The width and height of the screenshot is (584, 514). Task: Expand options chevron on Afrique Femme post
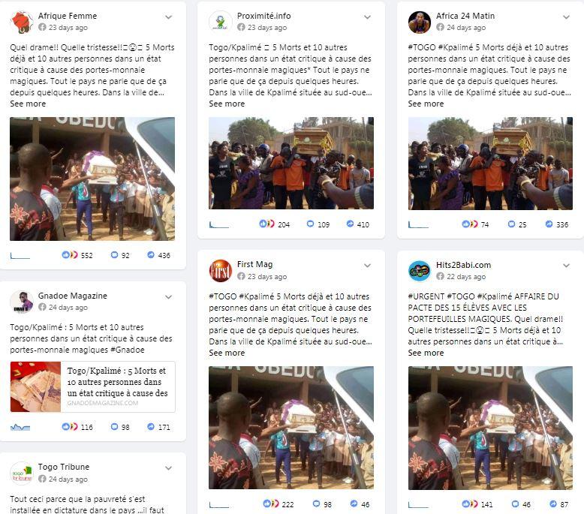tap(169, 17)
